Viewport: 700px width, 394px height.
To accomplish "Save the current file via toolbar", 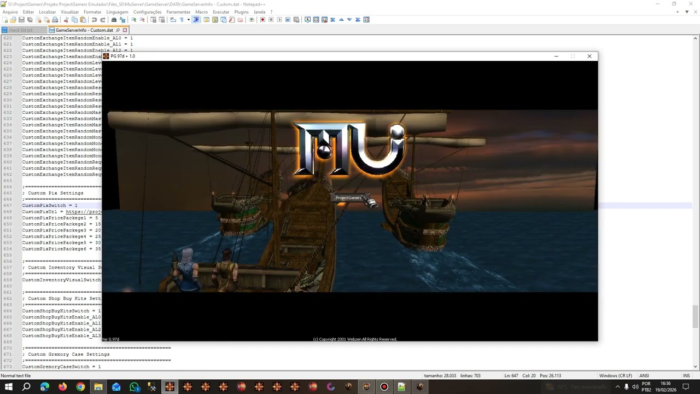I will point(21,20).
